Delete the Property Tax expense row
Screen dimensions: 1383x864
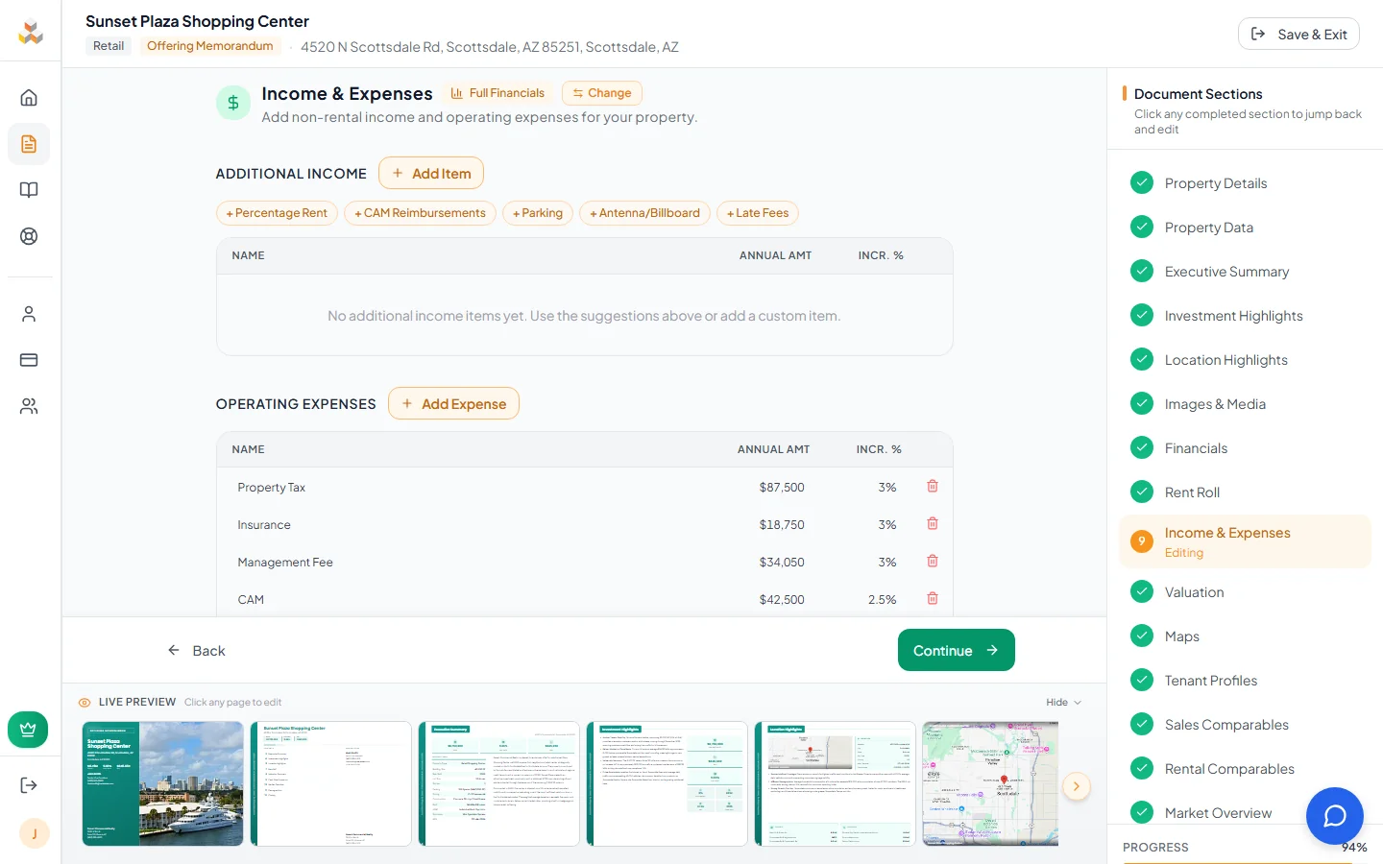click(932, 486)
